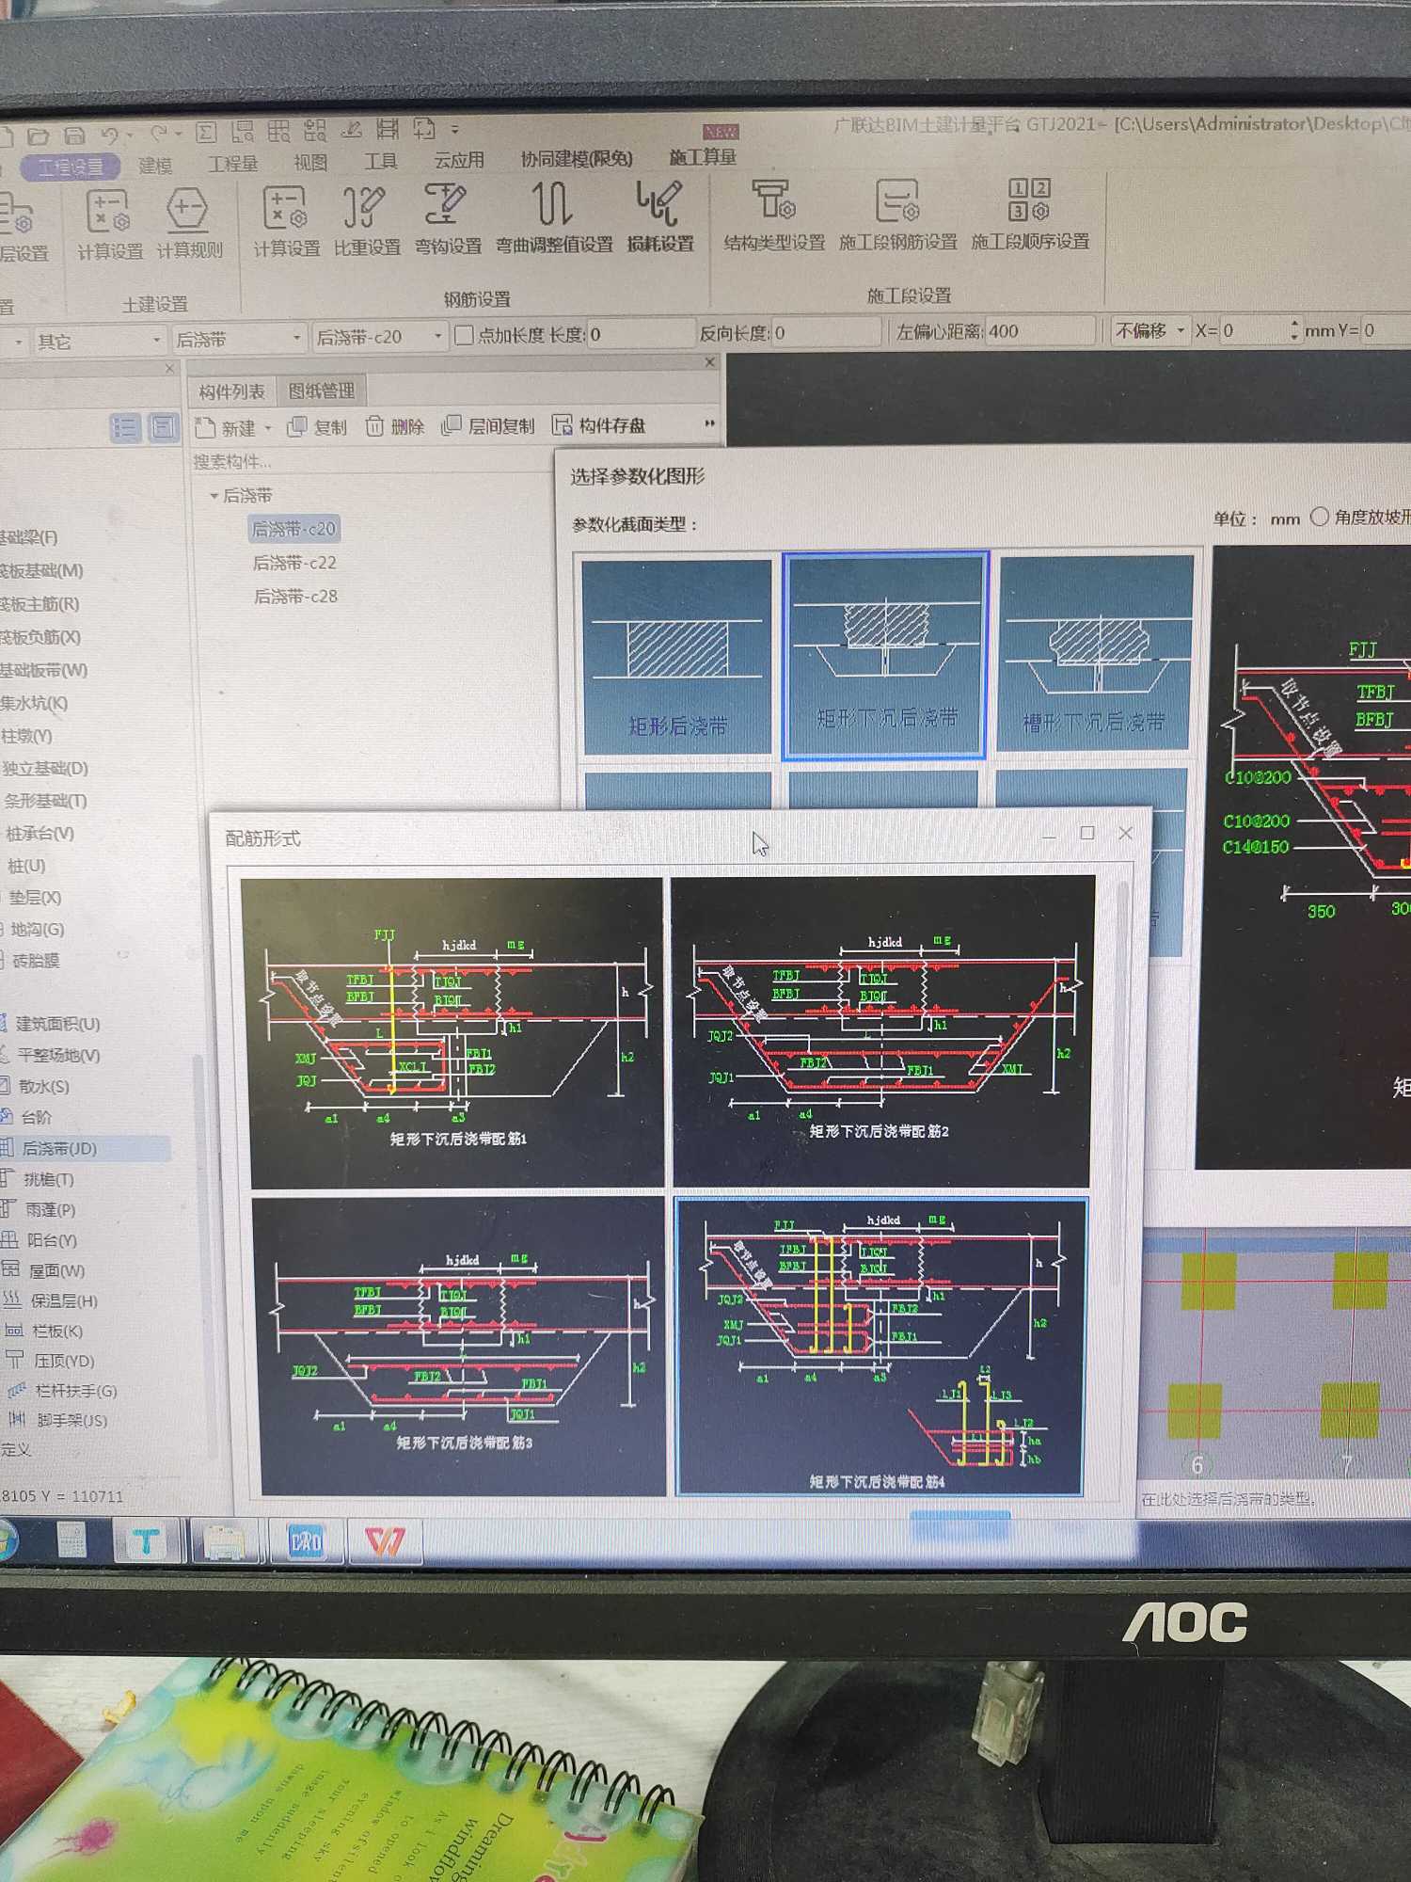Viewport: 1411px width, 1882px height.
Task: Click the X offset spinner arrows
Action: coord(1294,329)
